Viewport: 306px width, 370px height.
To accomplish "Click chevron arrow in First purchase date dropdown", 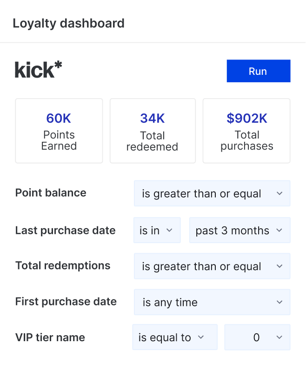I will tap(279, 302).
